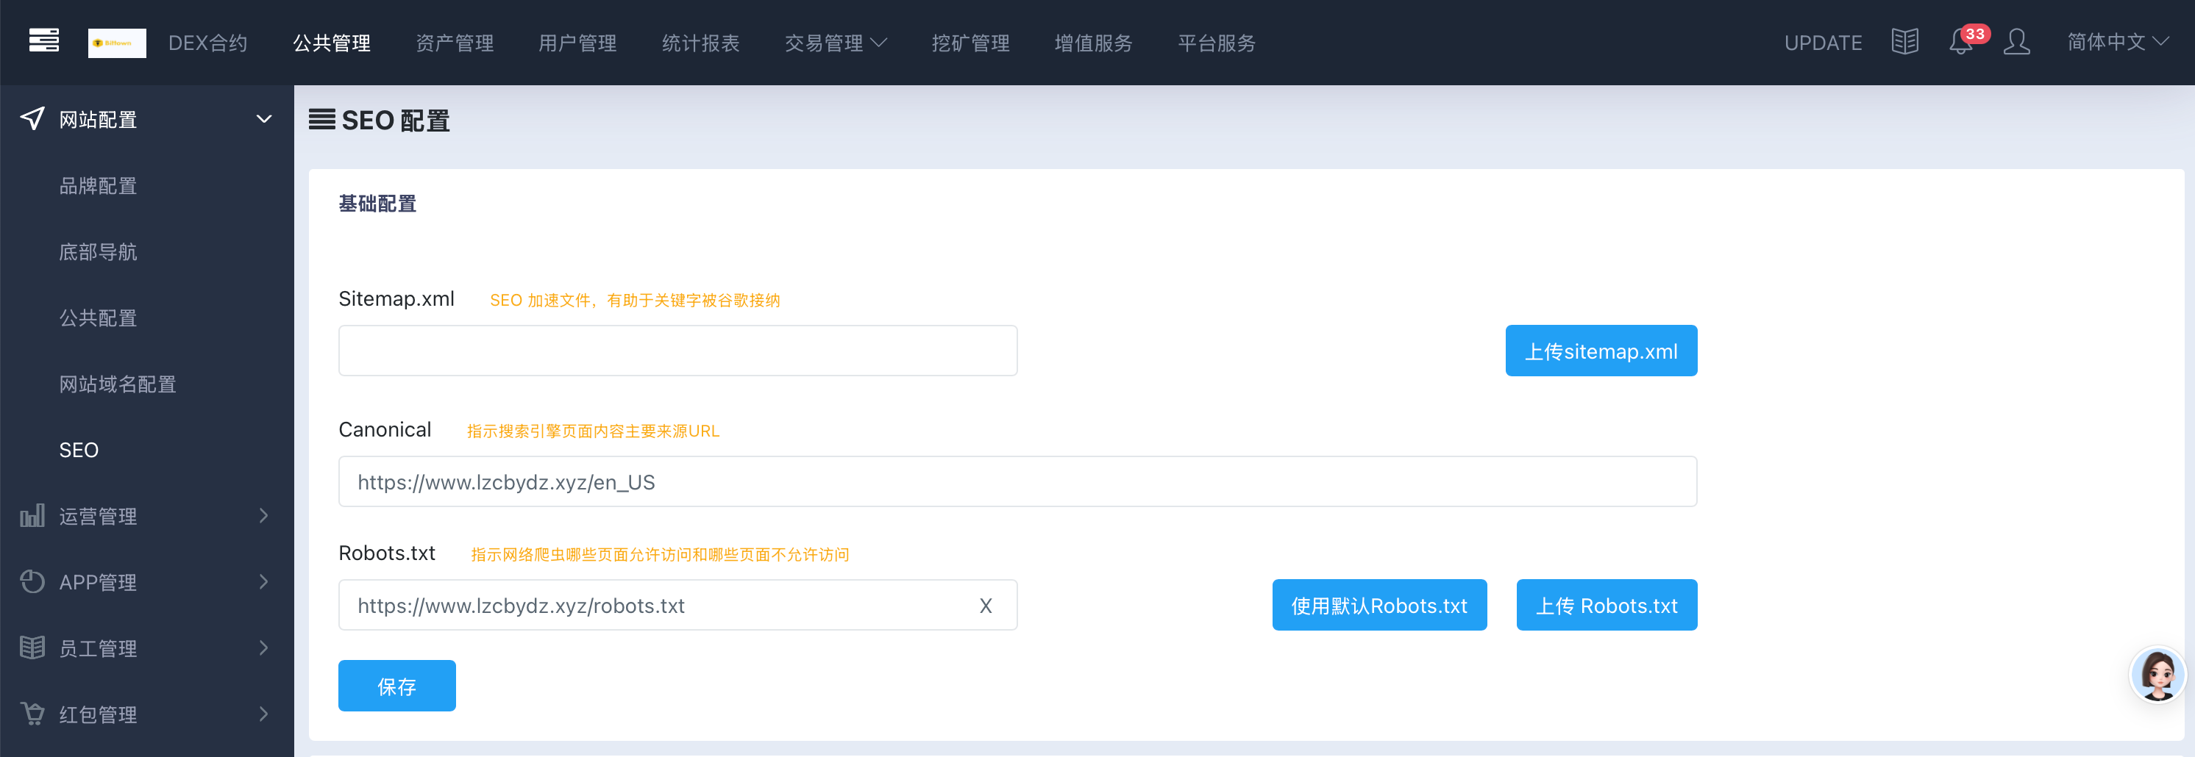2195x757 pixels.
Task: Click the 运营管理 bar chart icon
Action: [32, 515]
